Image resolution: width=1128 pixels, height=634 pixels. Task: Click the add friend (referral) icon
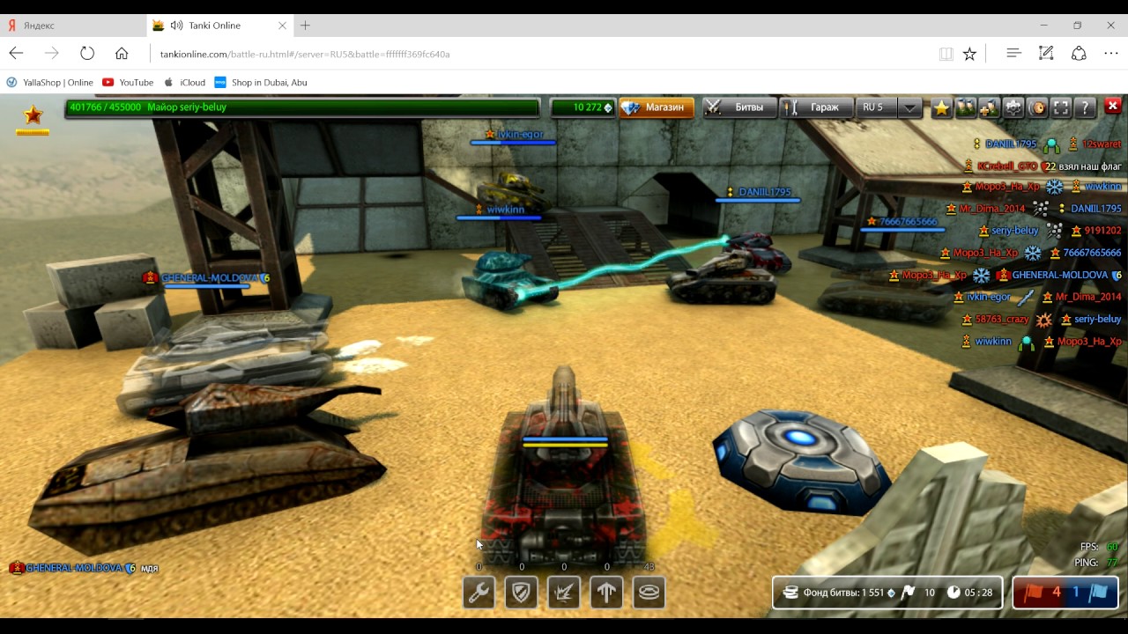tap(990, 107)
